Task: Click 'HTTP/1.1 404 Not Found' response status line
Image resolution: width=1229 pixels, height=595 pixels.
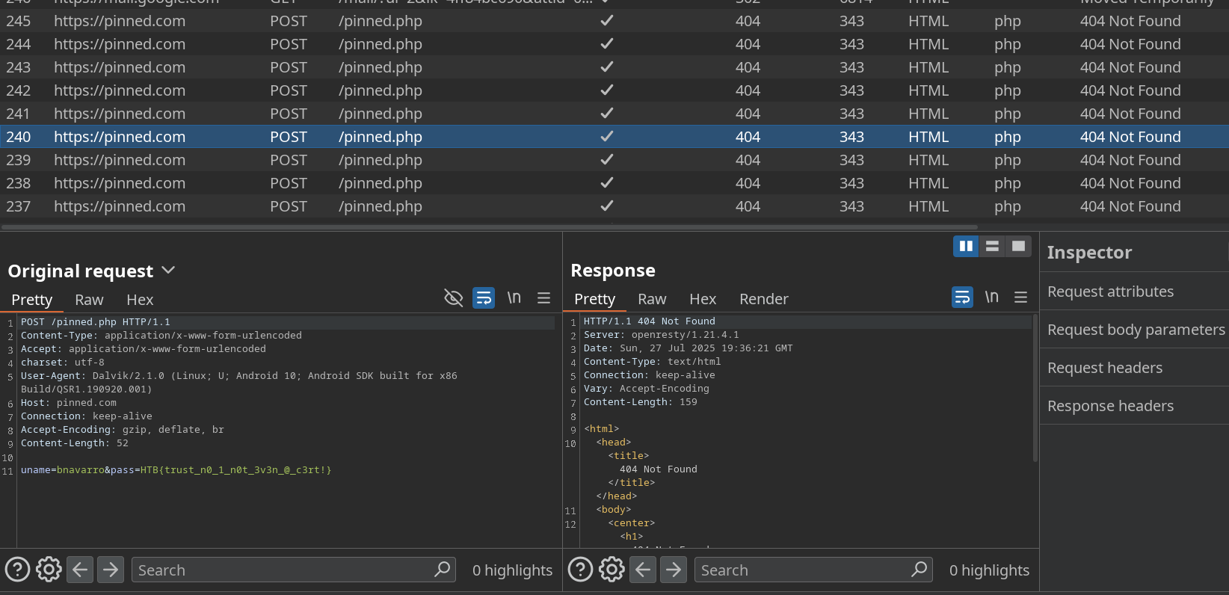Action: coord(649,321)
